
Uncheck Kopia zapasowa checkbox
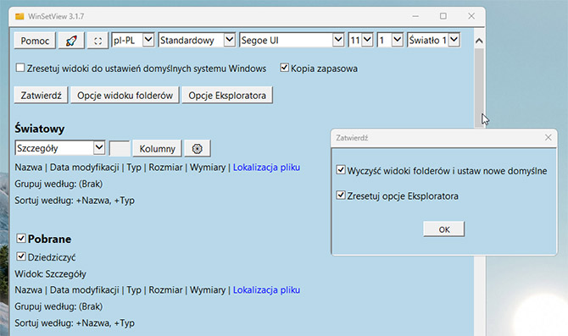tap(284, 68)
